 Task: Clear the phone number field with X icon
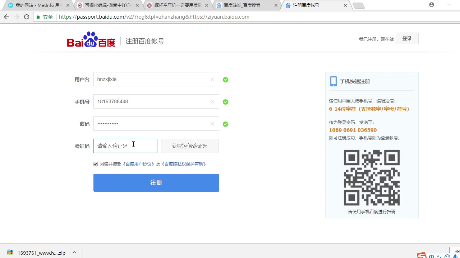(x=212, y=102)
